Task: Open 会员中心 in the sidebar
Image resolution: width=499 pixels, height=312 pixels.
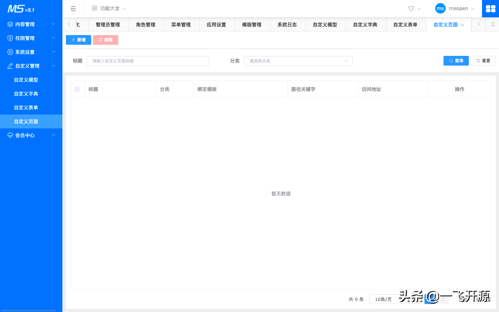Action: [24, 135]
